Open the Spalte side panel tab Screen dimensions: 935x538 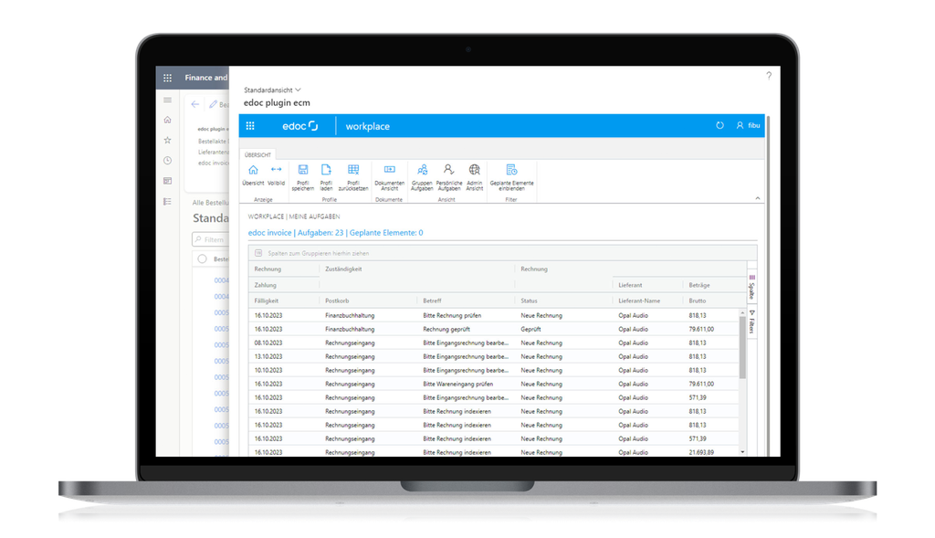click(x=752, y=288)
